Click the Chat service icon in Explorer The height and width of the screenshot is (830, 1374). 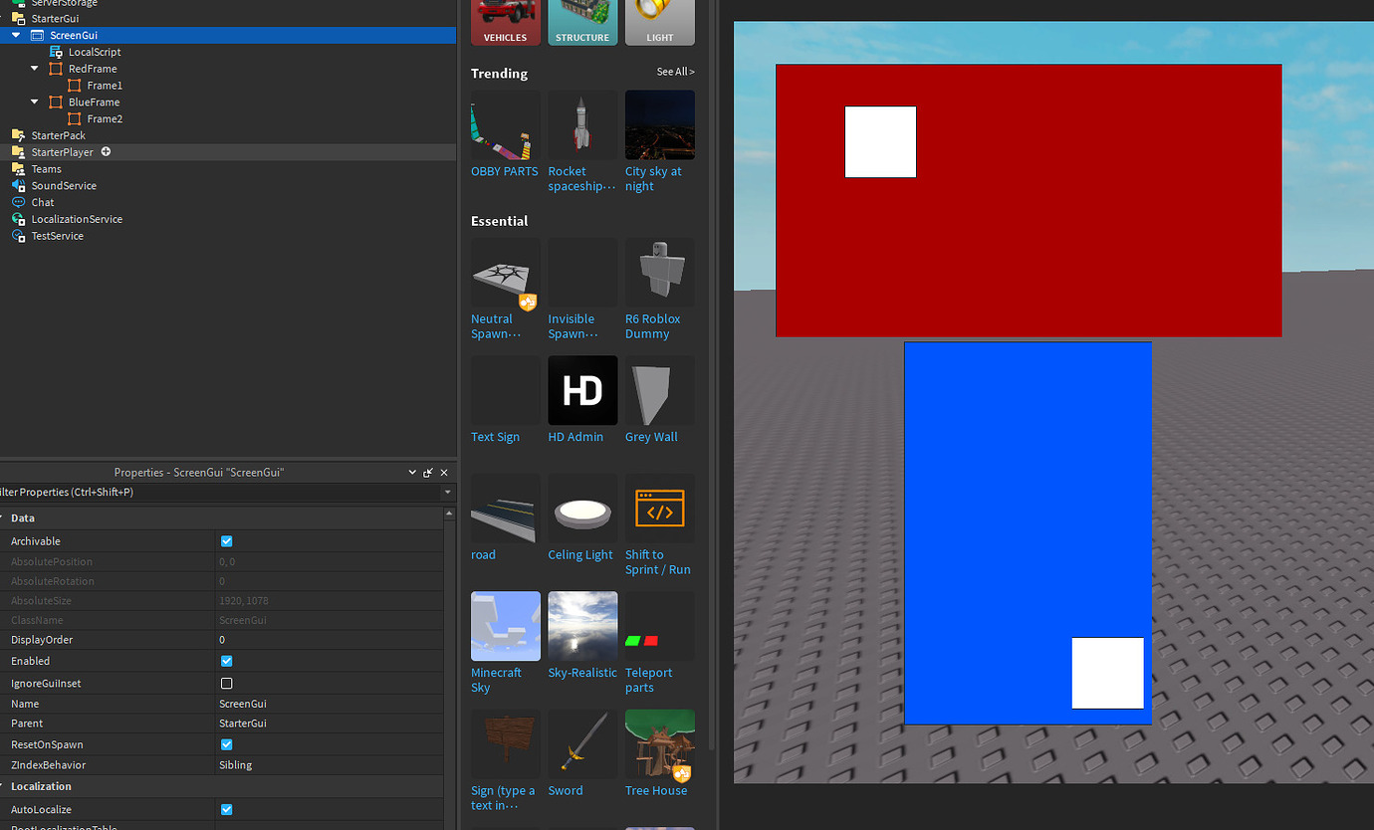click(x=17, y=202)
